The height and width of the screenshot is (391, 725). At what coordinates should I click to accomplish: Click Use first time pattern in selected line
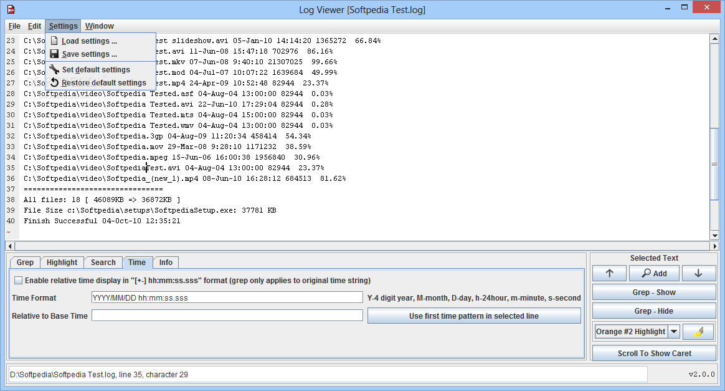474,316
